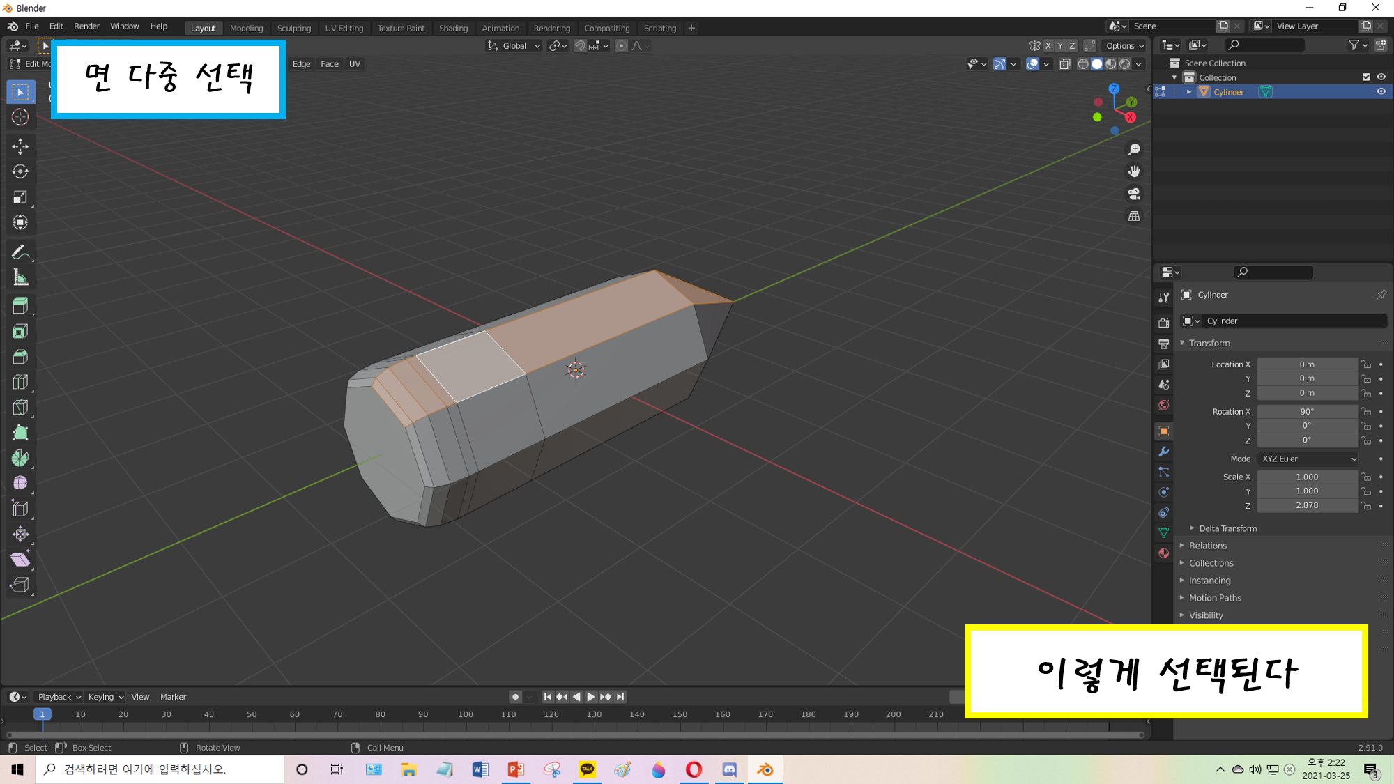Screen dimensions: 1394x784
Task: Click the Scale Z value field
Action: point(1306,505)
